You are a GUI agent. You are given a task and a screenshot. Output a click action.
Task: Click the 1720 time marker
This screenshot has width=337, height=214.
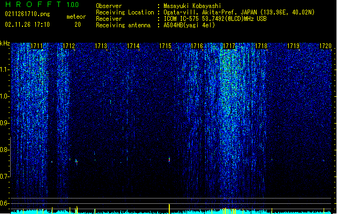pos(325,46)
